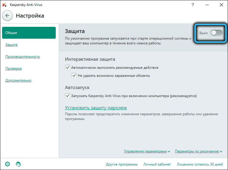Open the Проверка settings section

(x=13, y=68)
